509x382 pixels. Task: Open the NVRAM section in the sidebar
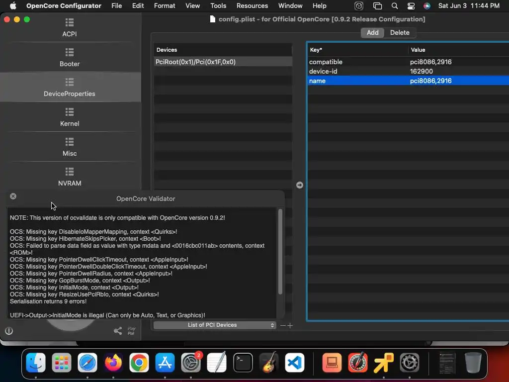point(70,177)
